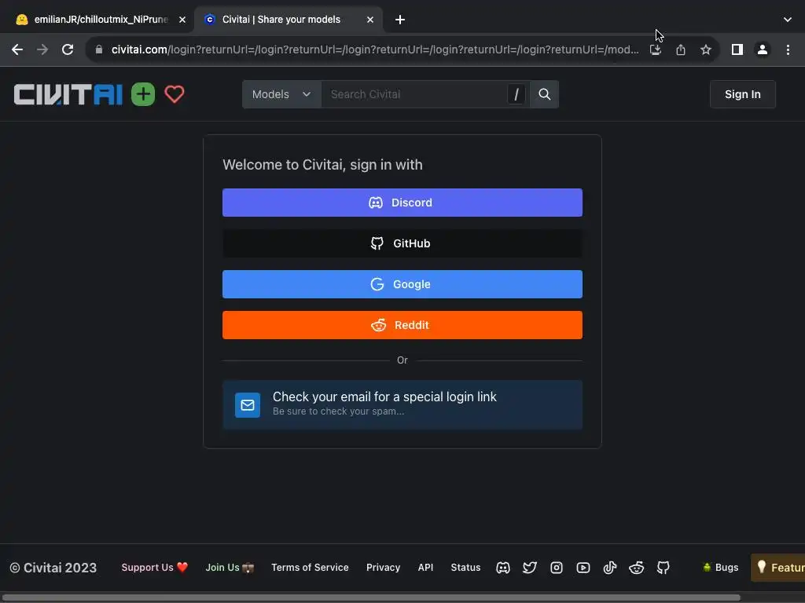
Task: Click the green plus create icon
Action: [x=143, y=94]
